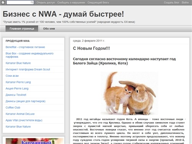Select the 'Главная страница' tab
Image resolution: width=192 pixels, height=144 pixels.
click(22, 28)
